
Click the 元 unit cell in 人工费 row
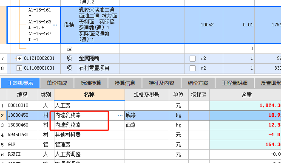tap(179, 106)
